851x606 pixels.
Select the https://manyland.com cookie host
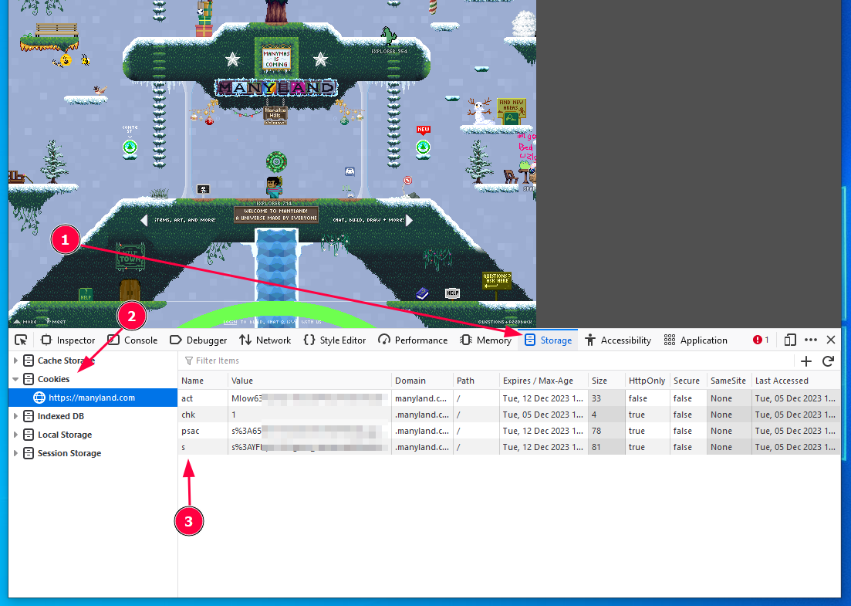[92, 398]
